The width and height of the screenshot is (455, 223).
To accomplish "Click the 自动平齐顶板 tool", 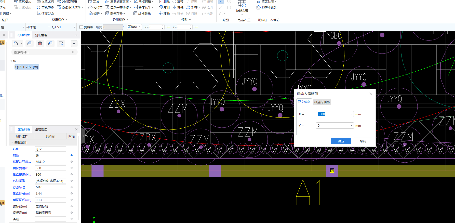I will 118,7.
